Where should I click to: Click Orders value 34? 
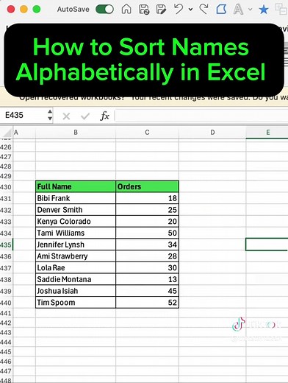(147, 245)
